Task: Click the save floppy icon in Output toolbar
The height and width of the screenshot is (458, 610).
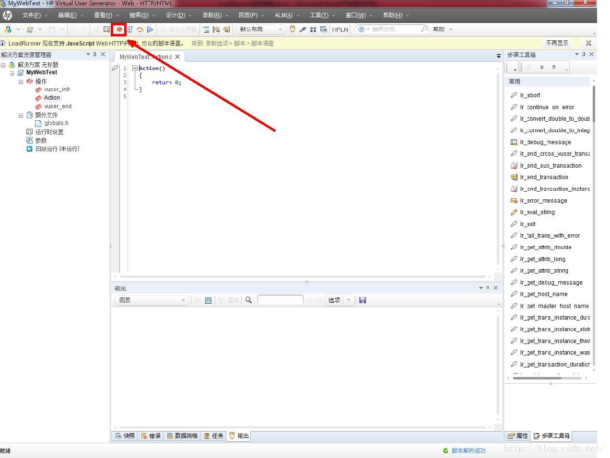Action: coord(363,300)
